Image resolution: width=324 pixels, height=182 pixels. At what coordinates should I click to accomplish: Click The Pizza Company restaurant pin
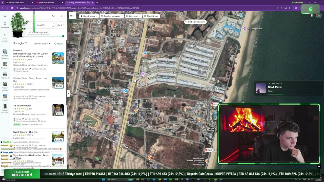click(x=136, y=110)
